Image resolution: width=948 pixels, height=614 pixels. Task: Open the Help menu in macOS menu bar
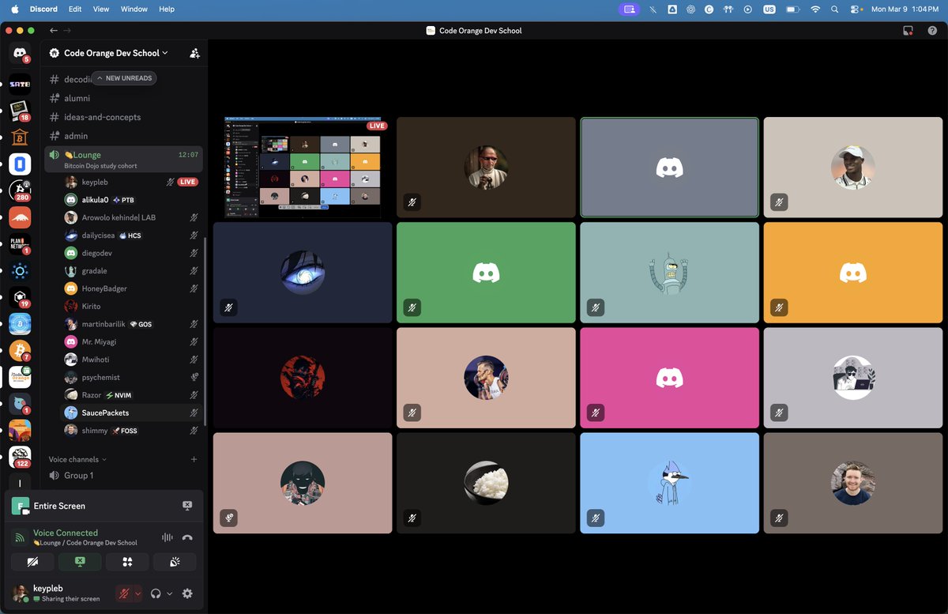tap(167, 9)
